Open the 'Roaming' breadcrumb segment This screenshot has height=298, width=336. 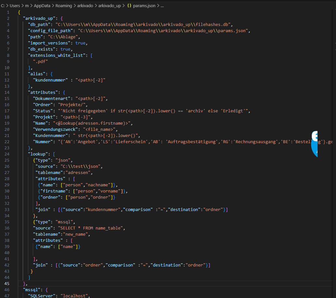[x=64, y=6]
